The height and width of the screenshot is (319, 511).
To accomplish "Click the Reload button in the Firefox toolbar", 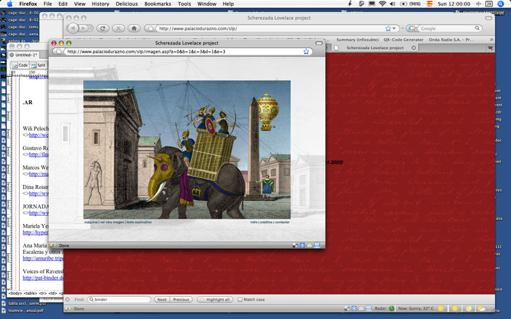I will tap(102, 29).
